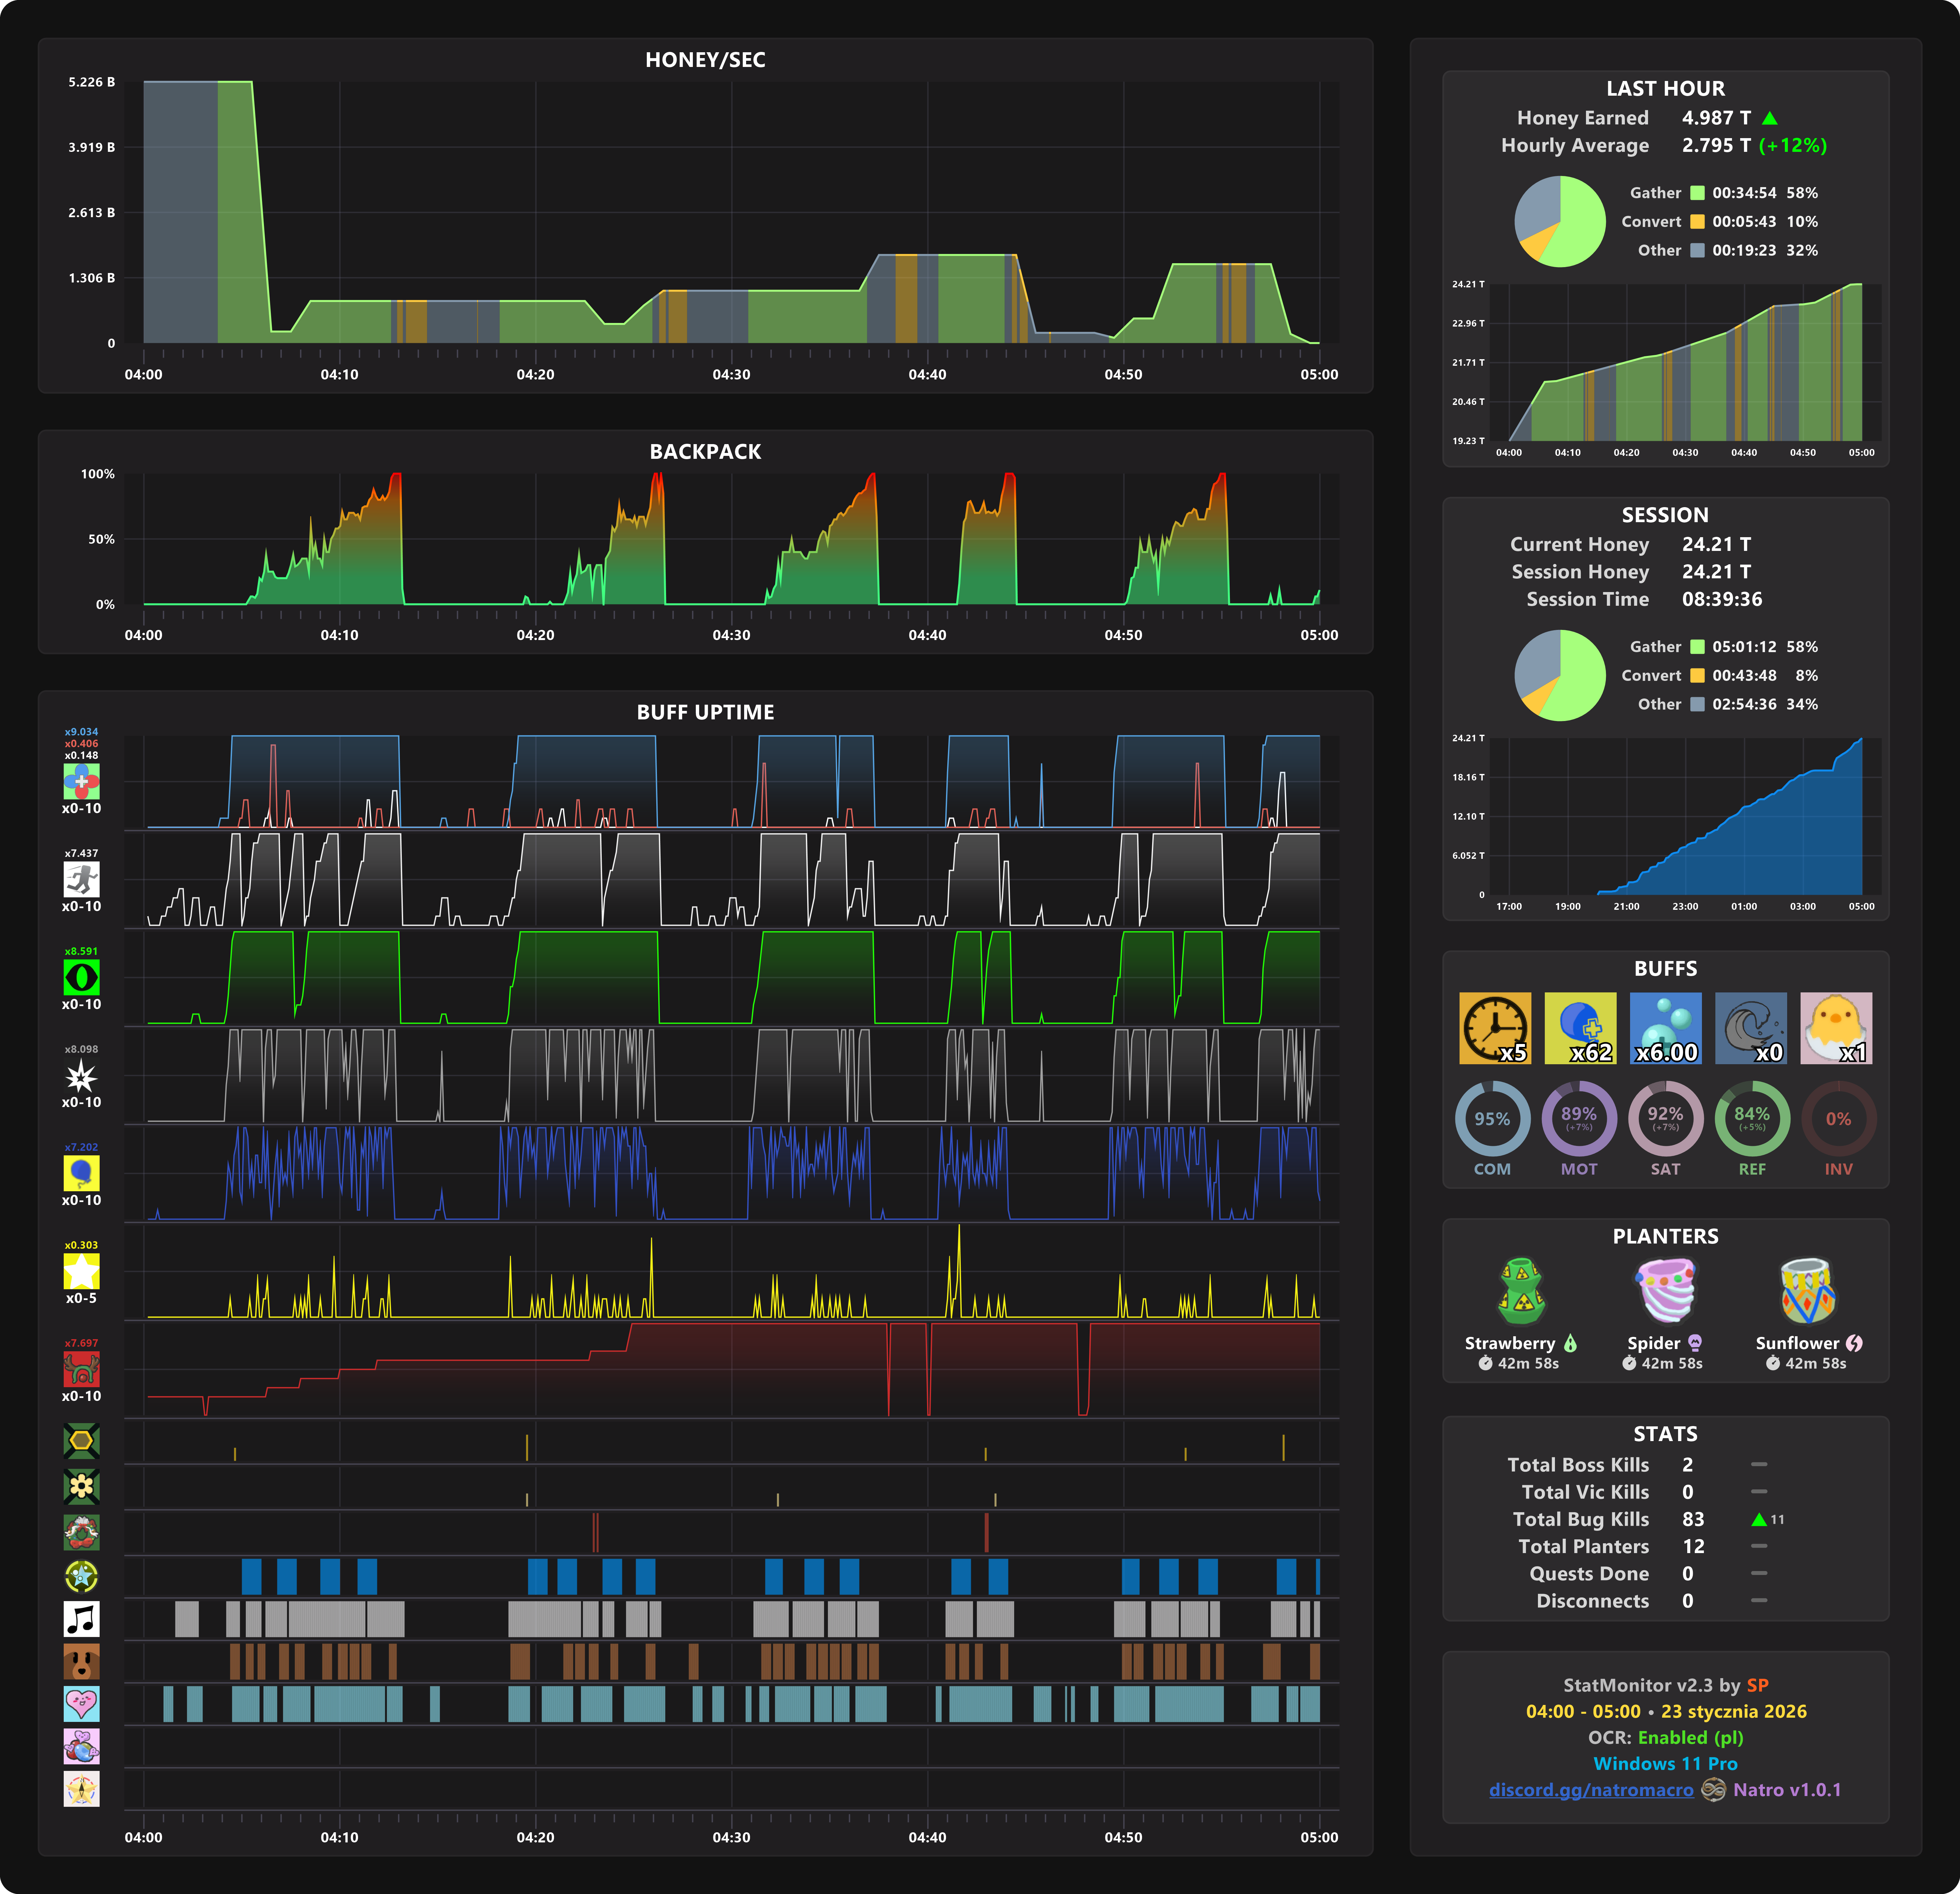Click the bubbles x6.00 buff icon
This screenshot has width=1960, height=1894.
click(1665, 1027)
